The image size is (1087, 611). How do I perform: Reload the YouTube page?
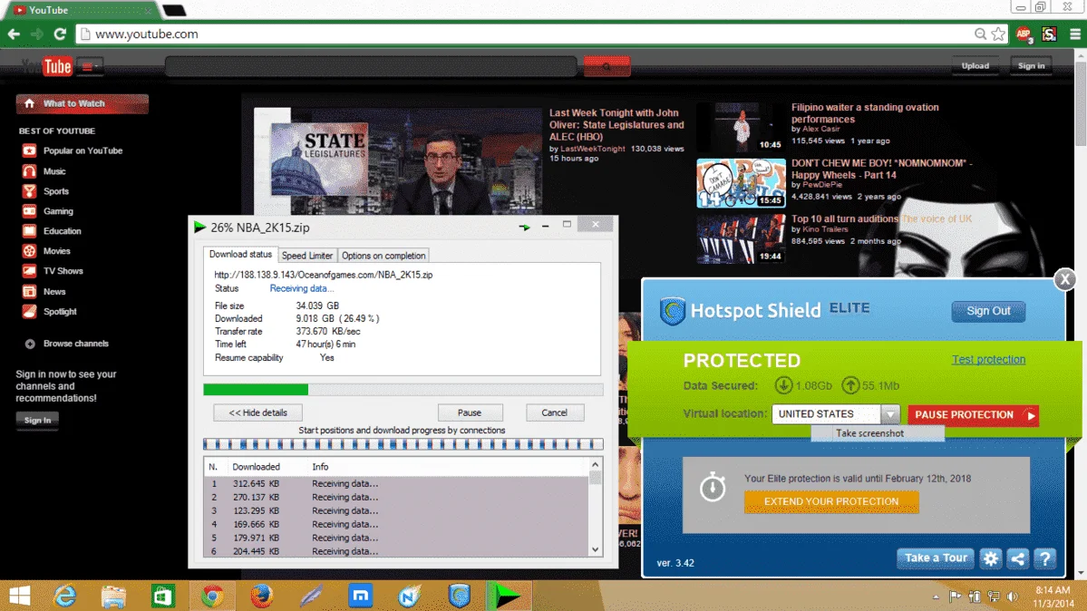60,34
